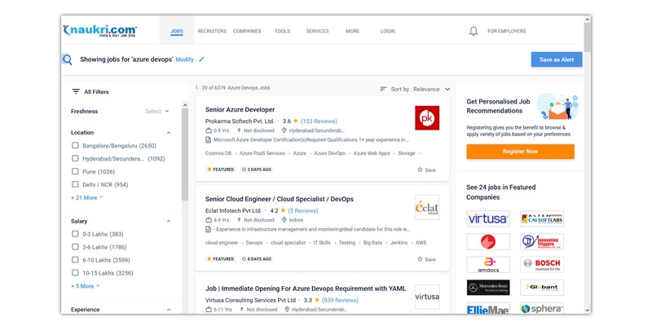This screenshot has height=326, width=652.
Task: Click the notification bell icon
Action: [474, 31]
